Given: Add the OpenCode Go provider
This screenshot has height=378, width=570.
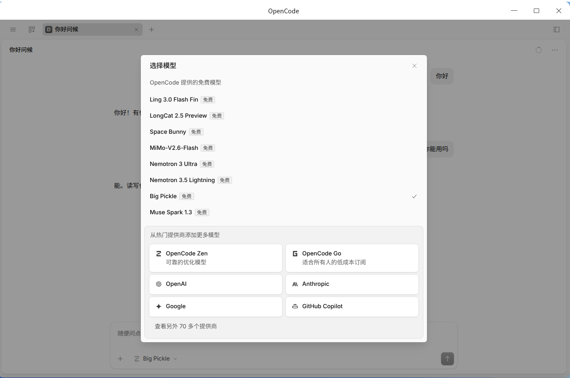Looking at the screenshot, I should click(352, 258).
